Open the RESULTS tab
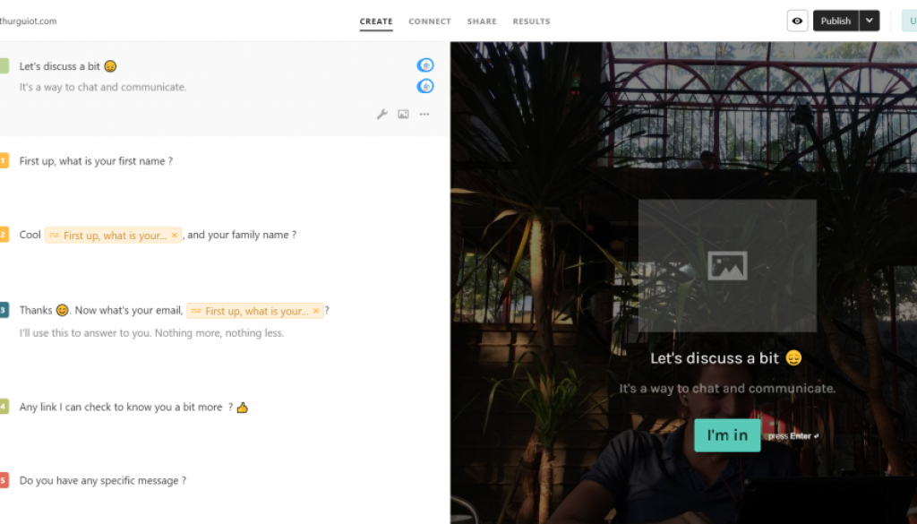This screenshot has width=917, height=524. [532, 21]
